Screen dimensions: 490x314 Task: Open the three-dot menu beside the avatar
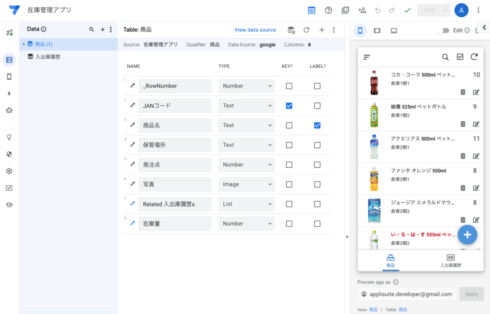(x=478, y=10)
